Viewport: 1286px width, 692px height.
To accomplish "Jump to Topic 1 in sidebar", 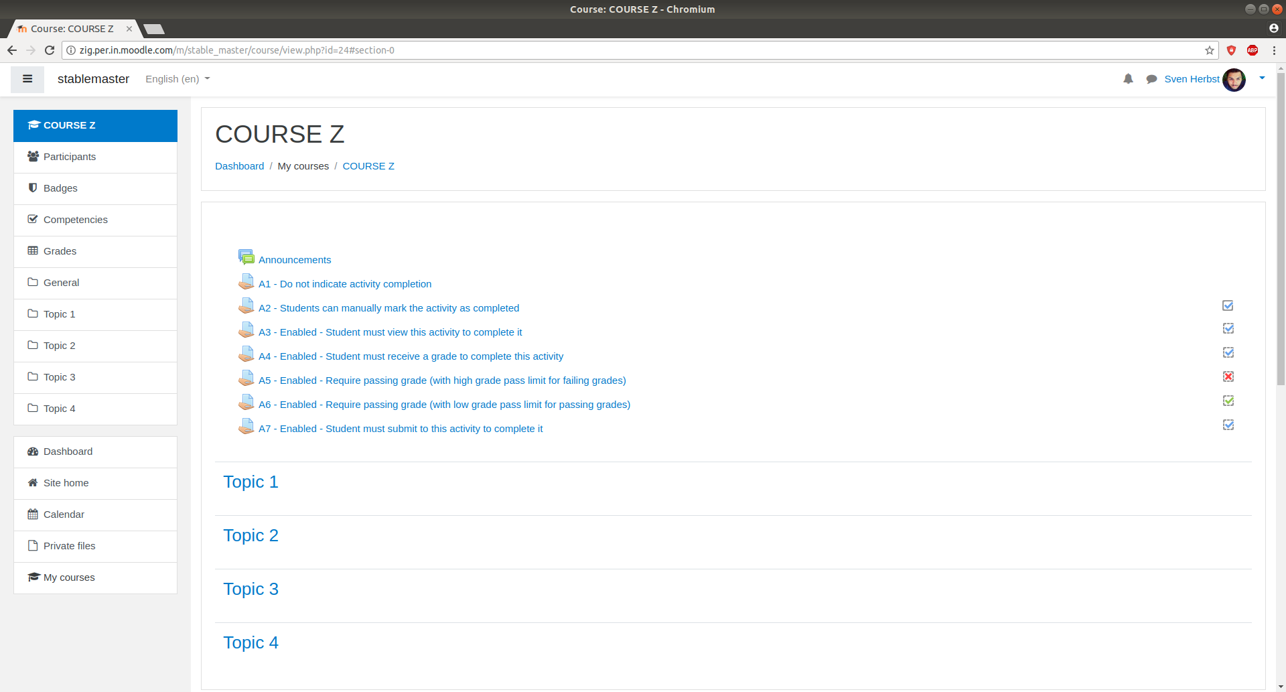I will [95, 314].
